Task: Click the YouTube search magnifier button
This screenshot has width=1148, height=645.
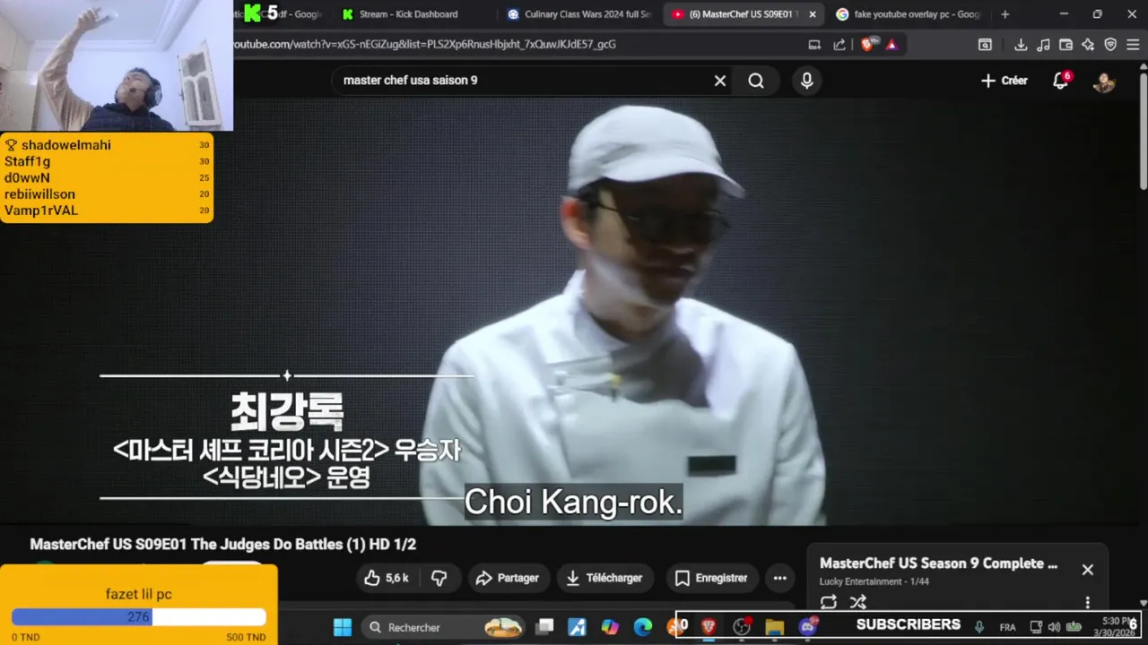Action: coord(756,81)
